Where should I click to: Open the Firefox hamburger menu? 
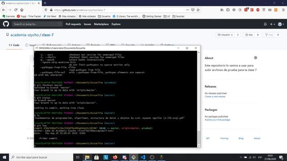point(283,10)
